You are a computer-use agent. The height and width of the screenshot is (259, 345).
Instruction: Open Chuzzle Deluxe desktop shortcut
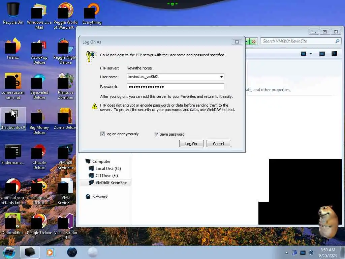[x=39, y=156]
